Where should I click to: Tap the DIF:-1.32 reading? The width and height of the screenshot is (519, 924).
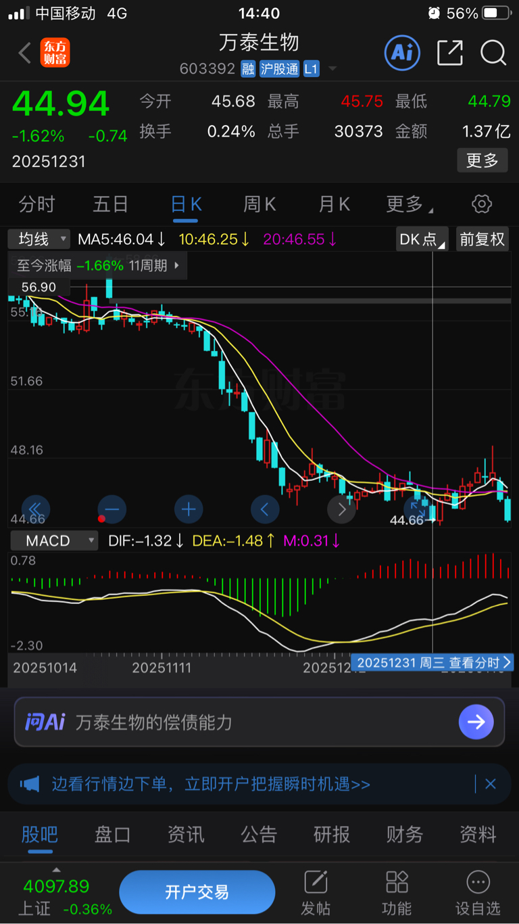(x=147, y=540)
